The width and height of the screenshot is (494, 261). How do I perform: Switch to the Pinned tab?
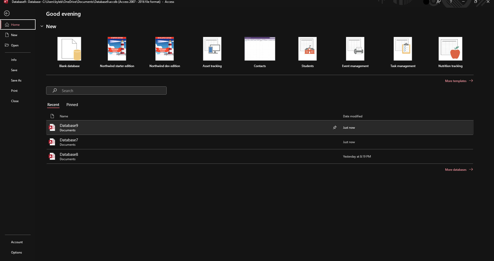72,105
